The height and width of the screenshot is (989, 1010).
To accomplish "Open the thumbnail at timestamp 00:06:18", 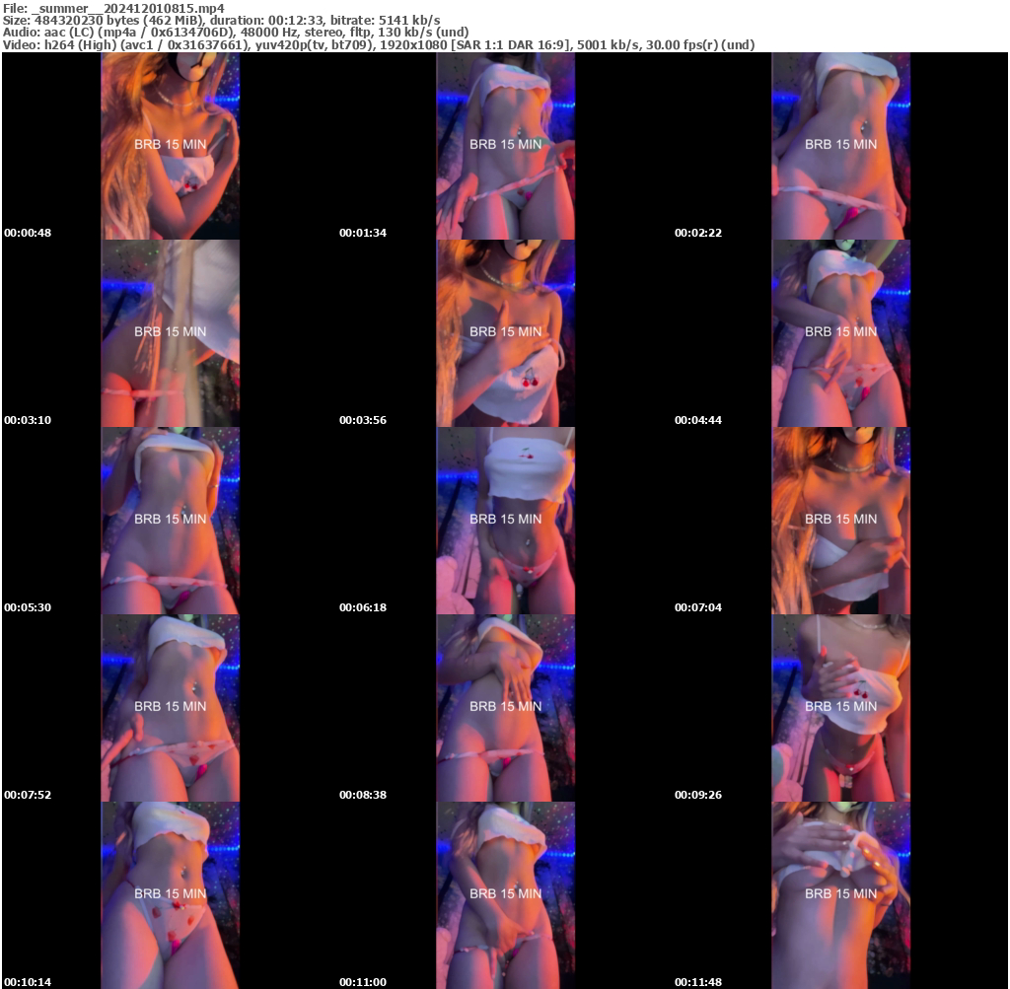I will 504,519.
